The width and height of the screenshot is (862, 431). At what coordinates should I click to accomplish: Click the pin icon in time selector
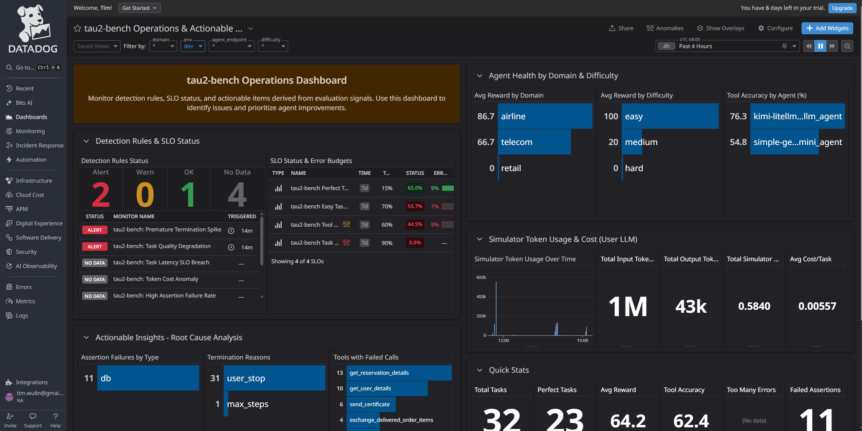click(x=784, y=46)
